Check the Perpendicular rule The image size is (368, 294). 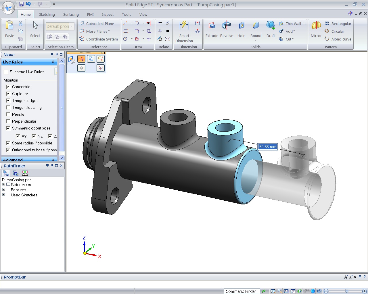[8, 121]
